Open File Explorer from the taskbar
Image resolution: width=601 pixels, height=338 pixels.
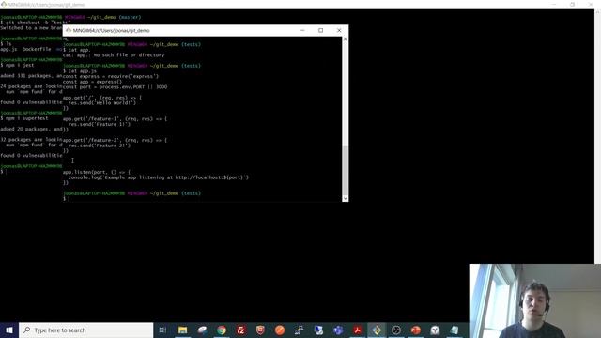[183, 330]
